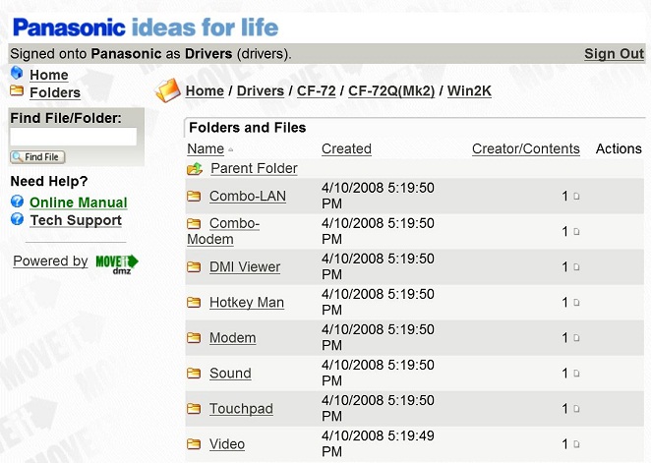Click file count icon in Hotkey Man row
This screenshot has height=463, width=651.
576,303
